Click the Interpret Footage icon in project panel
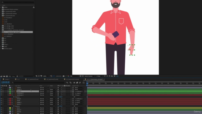The height and width of the screenshot is (114, 202). [2, 76]
